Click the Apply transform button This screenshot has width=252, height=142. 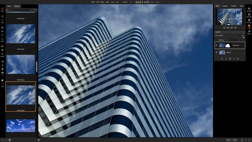(x=157, y=2)
